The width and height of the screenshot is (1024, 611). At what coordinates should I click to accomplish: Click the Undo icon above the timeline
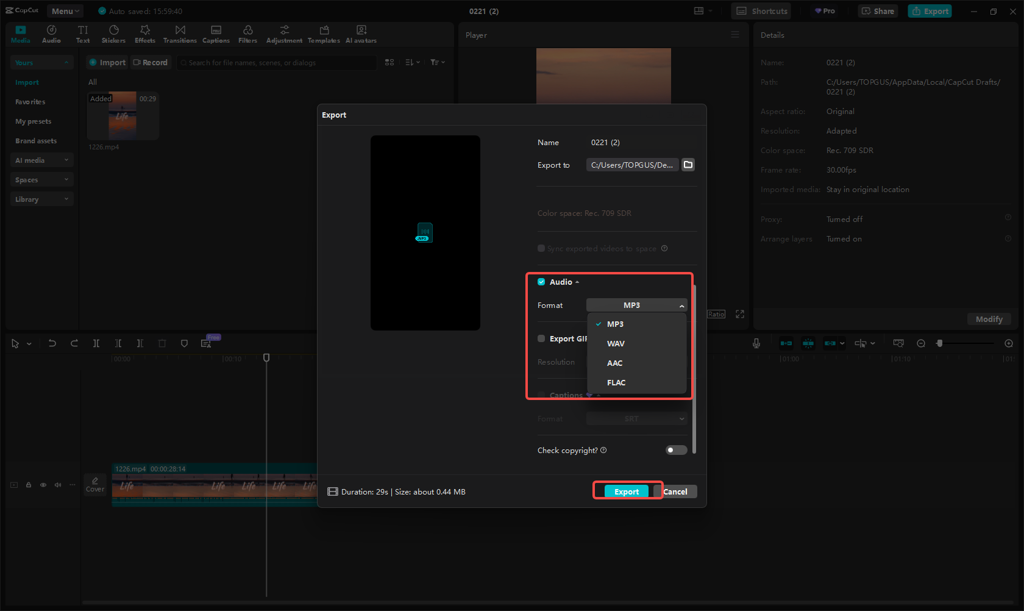[52, 343]
